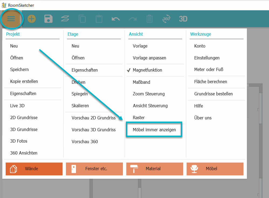Open the Material mode tab

coord(155,169)
